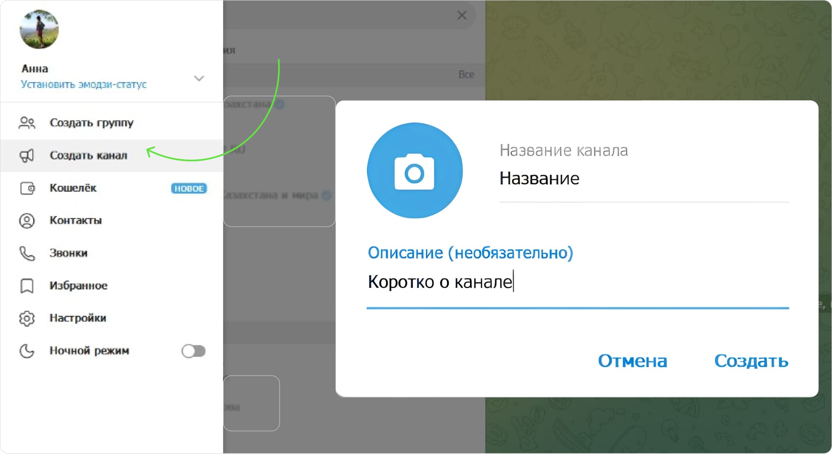Click the megaphone icon next to Создать канал
The width and height of the screenshot is (832, 454).
coord(27,155)
